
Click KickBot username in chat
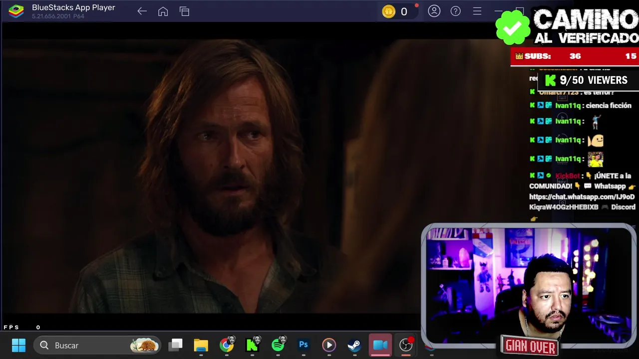tap(568, 176)
